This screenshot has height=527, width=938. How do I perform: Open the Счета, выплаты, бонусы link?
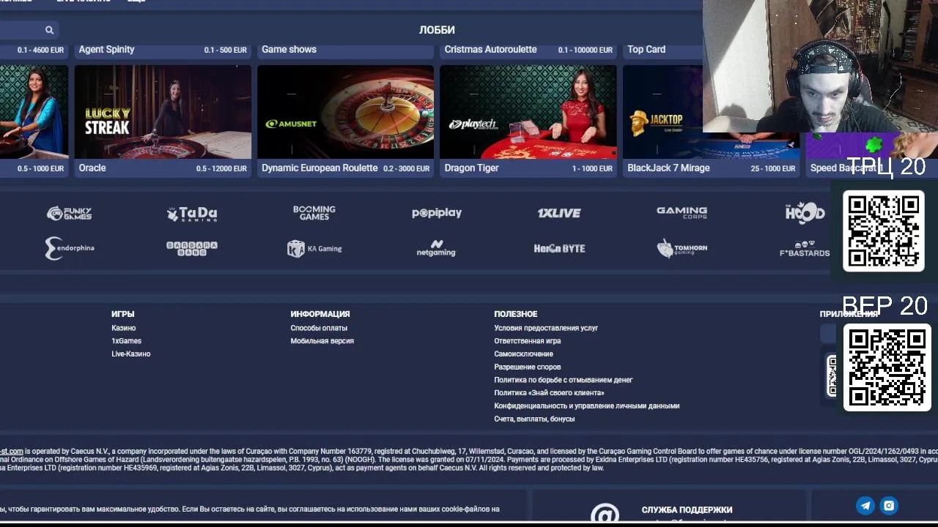pos(534,419)
